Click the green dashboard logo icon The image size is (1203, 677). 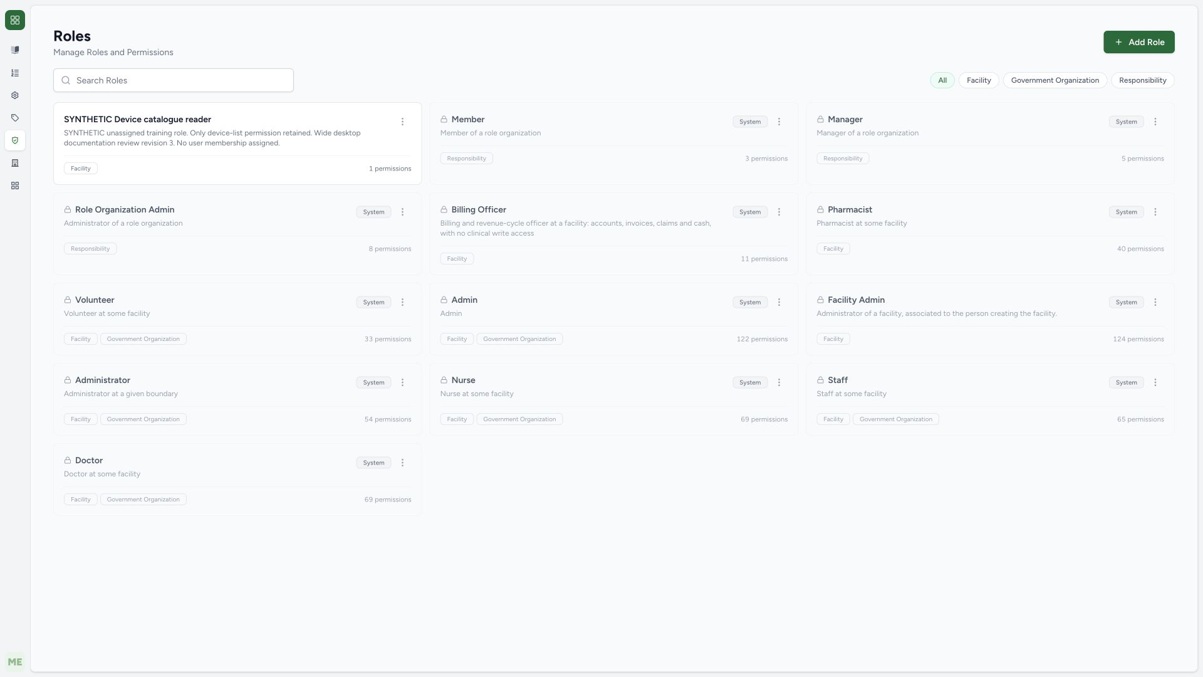[15, 20]
